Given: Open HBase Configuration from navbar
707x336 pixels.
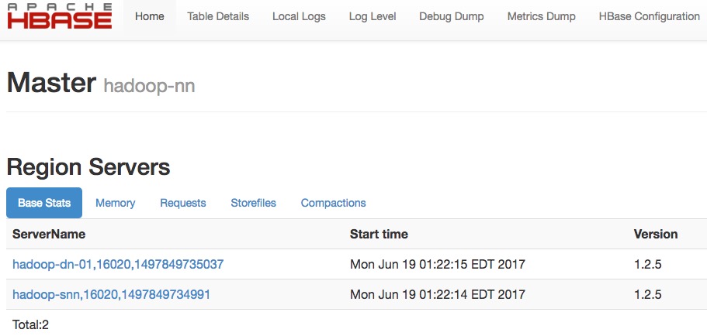Looking at the screenshot, I should point(650,16).
